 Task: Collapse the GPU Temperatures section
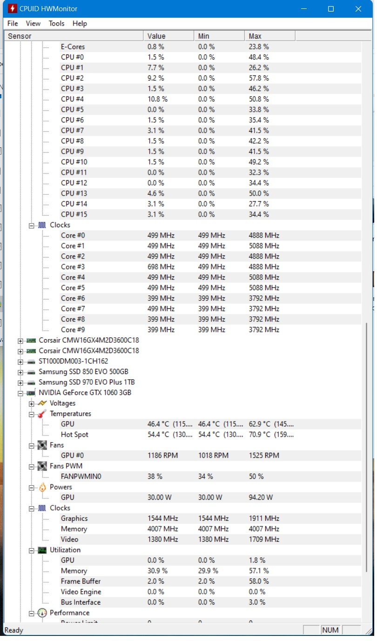[x=32, y=414]
